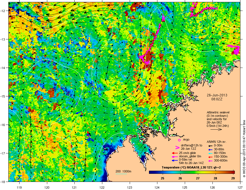Viewport: 246px width, 190px height.
Task: Click the longitude axis label 123
Action: tap(130, 187)
